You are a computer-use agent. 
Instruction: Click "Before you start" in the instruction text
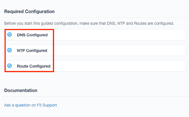coord(17,23)
